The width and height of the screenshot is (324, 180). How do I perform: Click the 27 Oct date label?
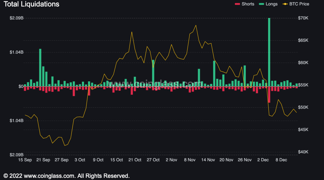(153, 160)
